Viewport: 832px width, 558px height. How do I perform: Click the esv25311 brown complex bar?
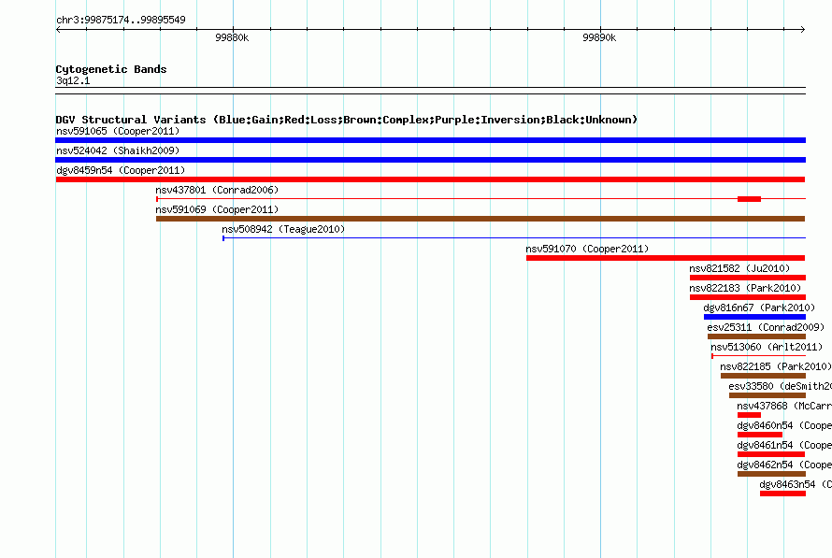(756, 336)
